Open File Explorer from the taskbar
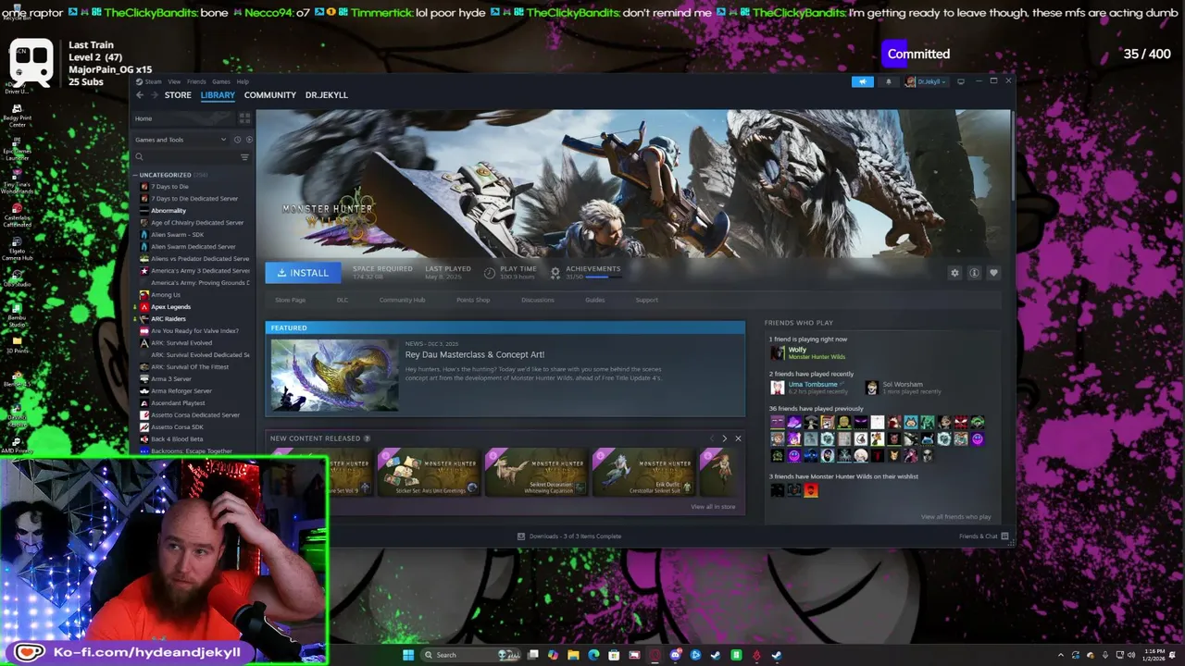 point(573,655)
